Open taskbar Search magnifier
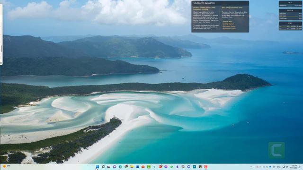This screenshot has width=303, height=170. pos(103,167)
